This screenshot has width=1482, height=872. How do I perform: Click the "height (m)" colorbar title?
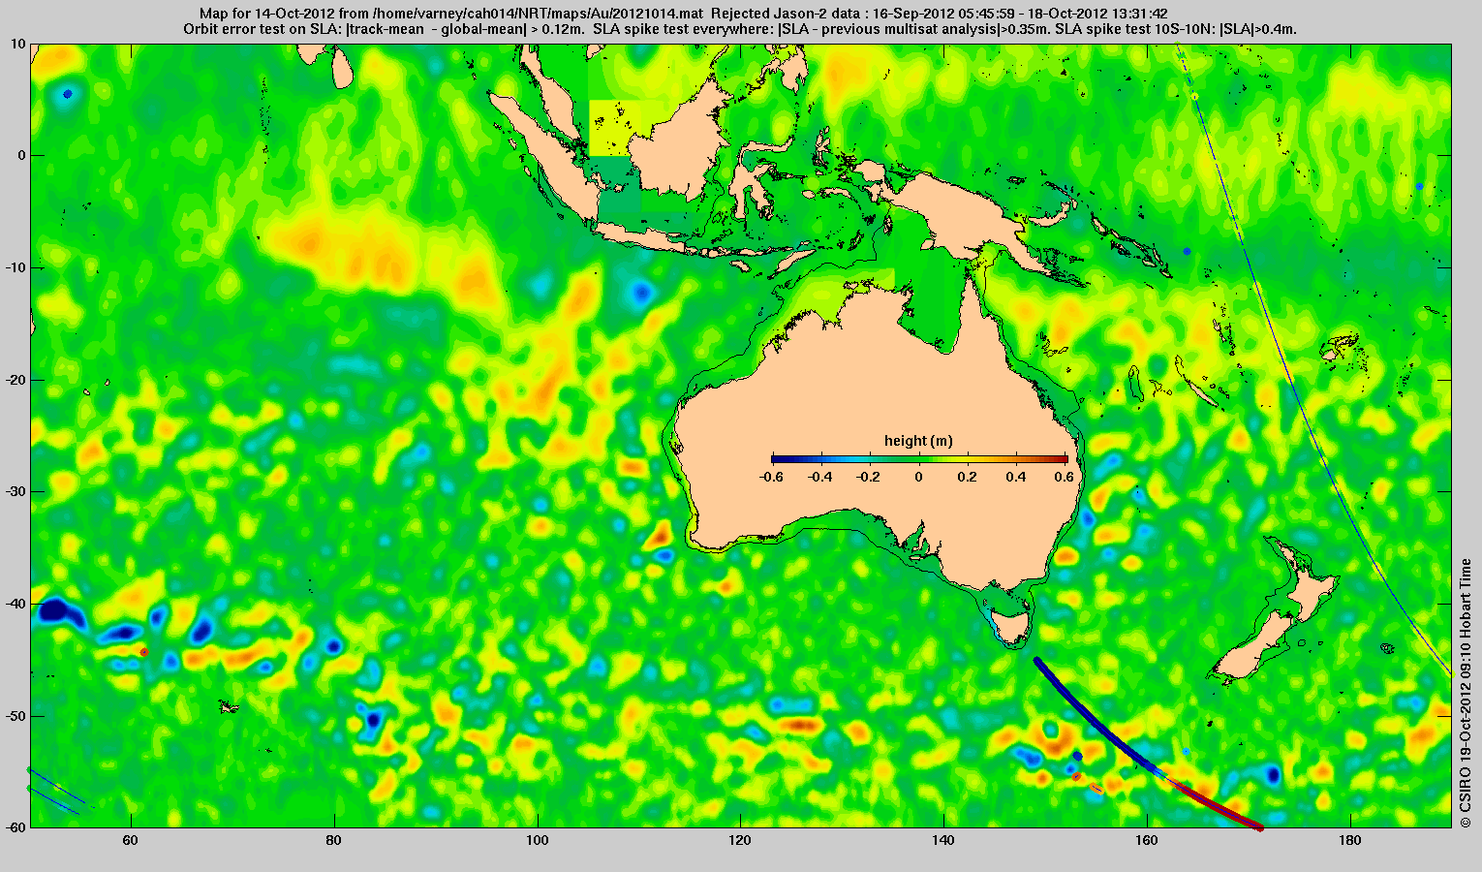pyautogui.click(x=918, y=441)
